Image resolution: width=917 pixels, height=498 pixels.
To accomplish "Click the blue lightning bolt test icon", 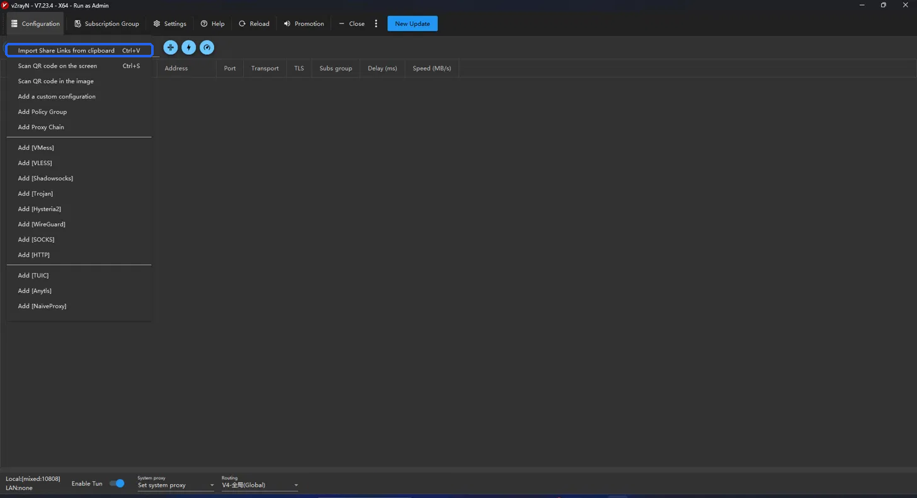I will 188,47.
